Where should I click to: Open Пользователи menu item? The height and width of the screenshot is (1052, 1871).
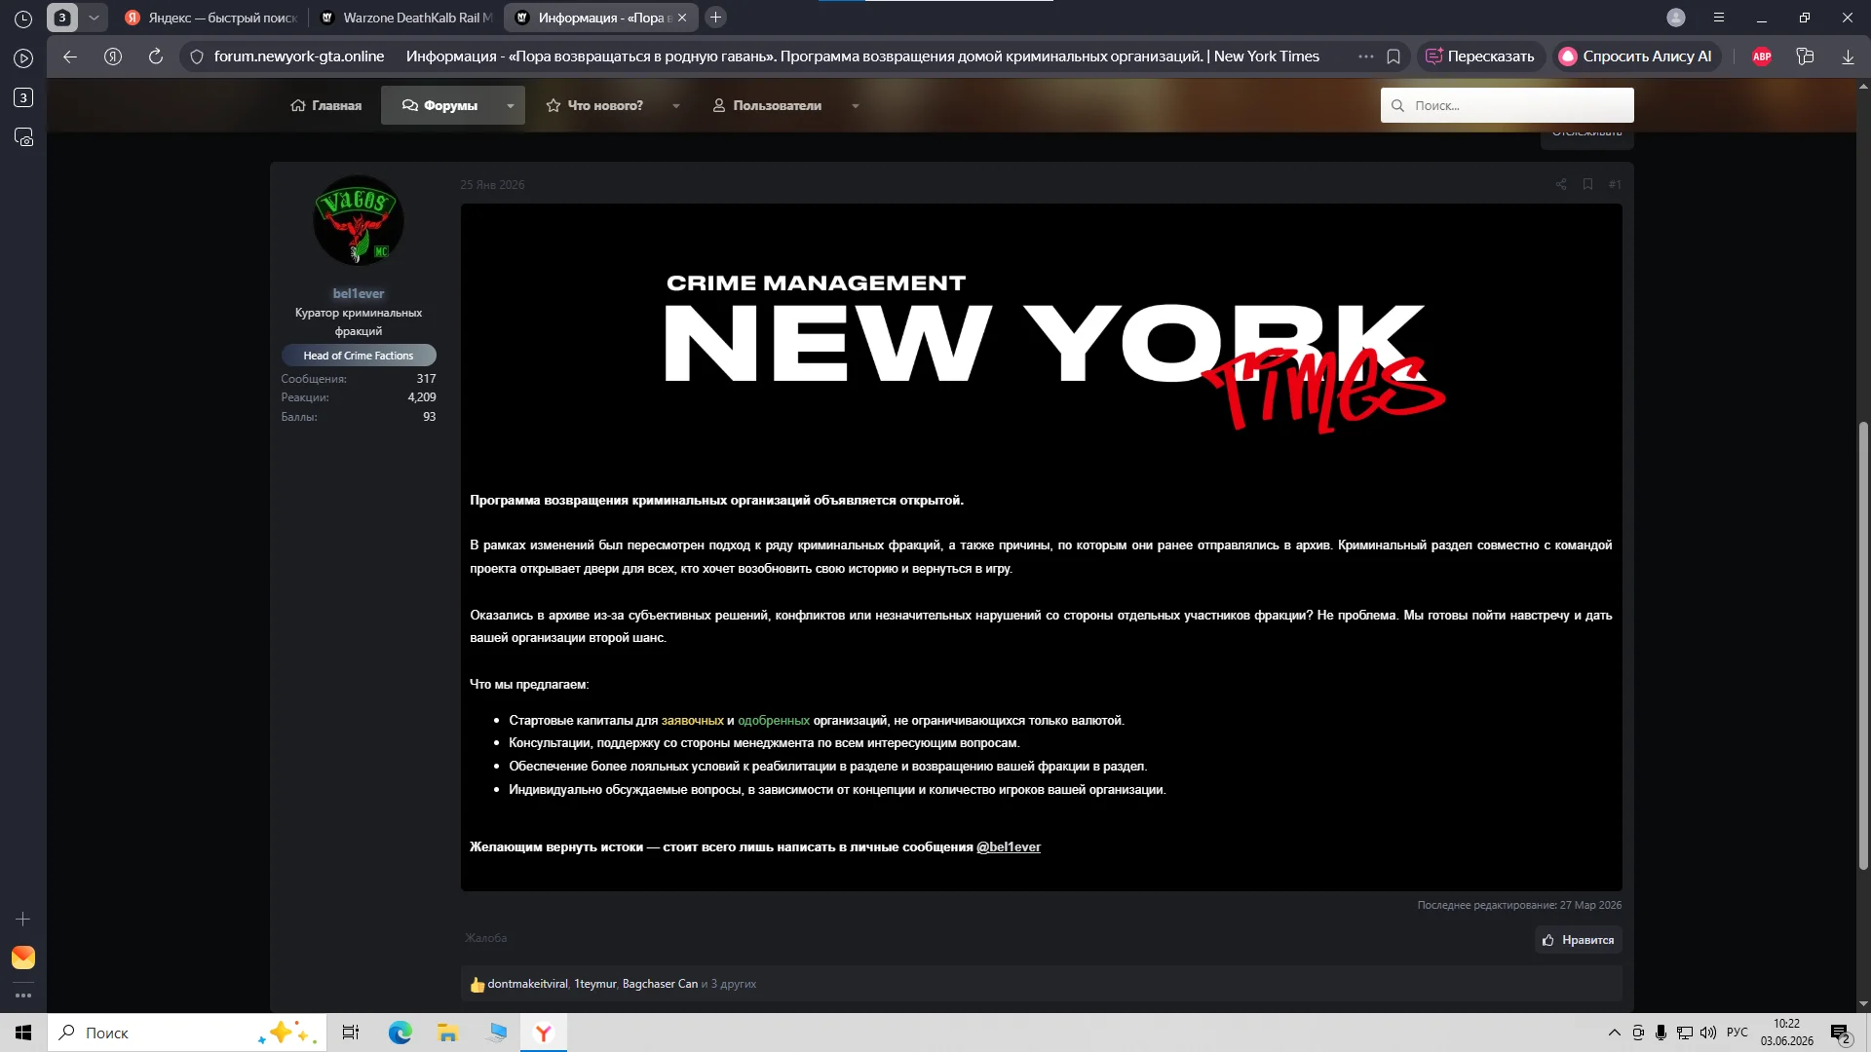point(767,105)
